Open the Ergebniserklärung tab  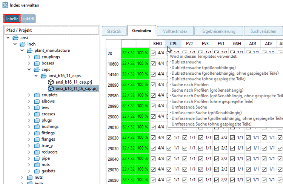point(219,31)
